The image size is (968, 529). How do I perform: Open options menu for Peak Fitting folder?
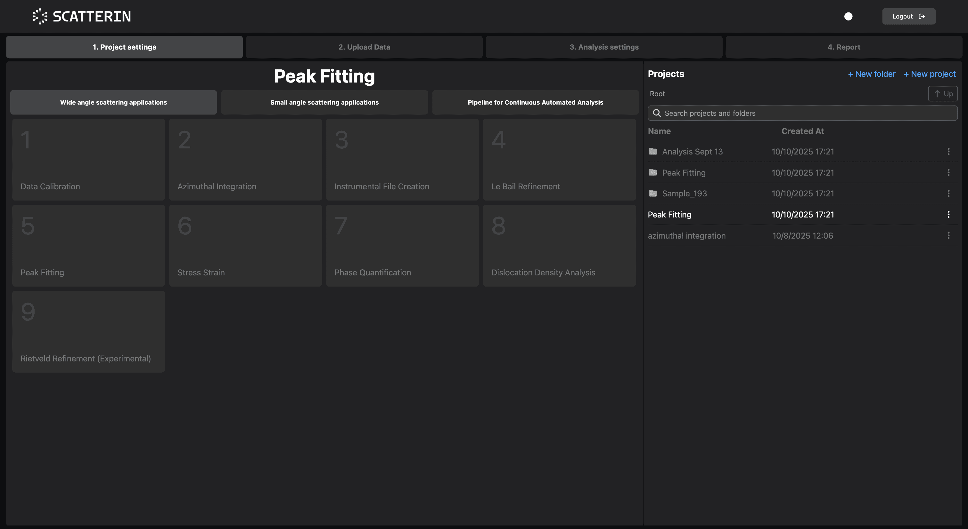[948, 173]
